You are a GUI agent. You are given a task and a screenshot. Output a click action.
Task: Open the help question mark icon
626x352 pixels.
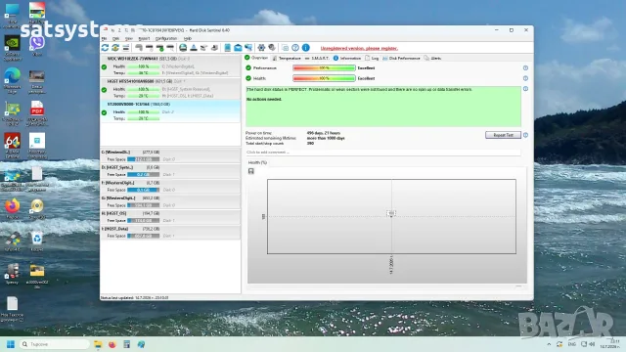pos(295,48)
